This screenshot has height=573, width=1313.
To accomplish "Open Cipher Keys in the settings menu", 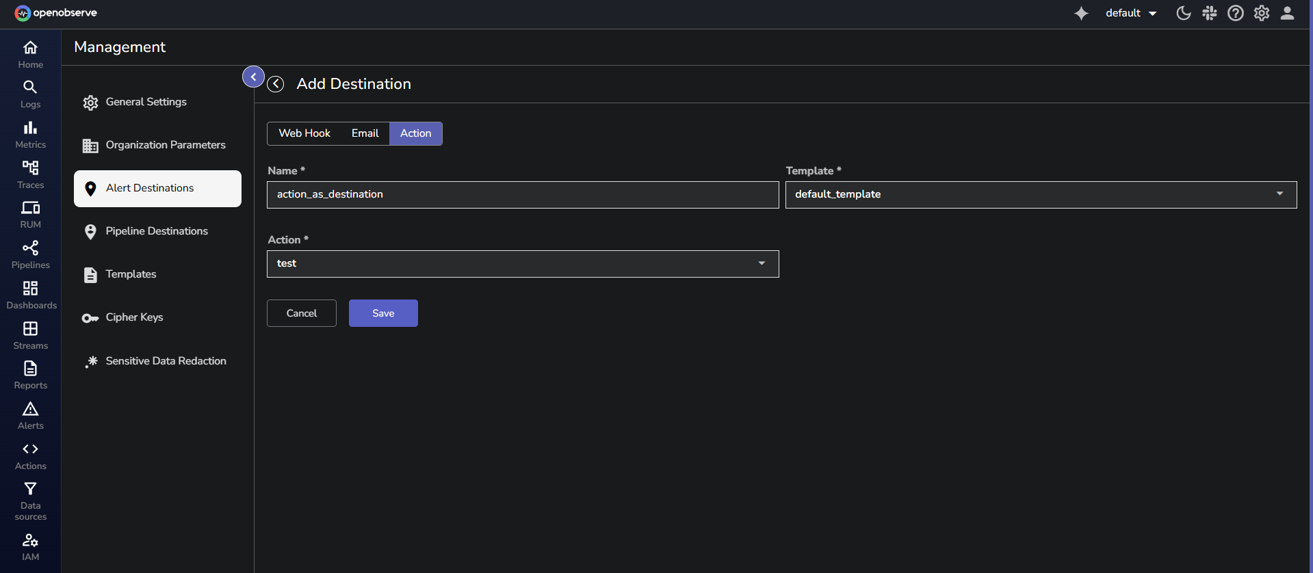I will click(x=134, y=317).
